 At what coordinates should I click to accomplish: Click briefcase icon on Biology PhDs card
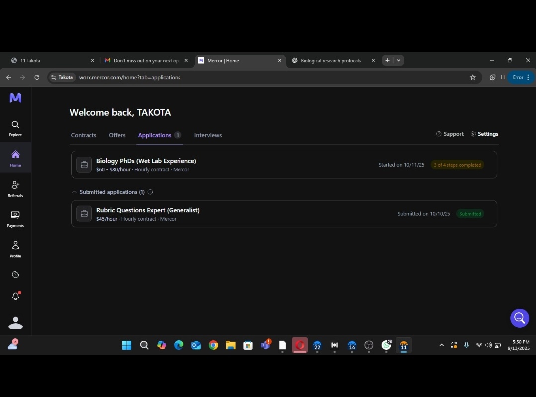click(x=84, y=165)
